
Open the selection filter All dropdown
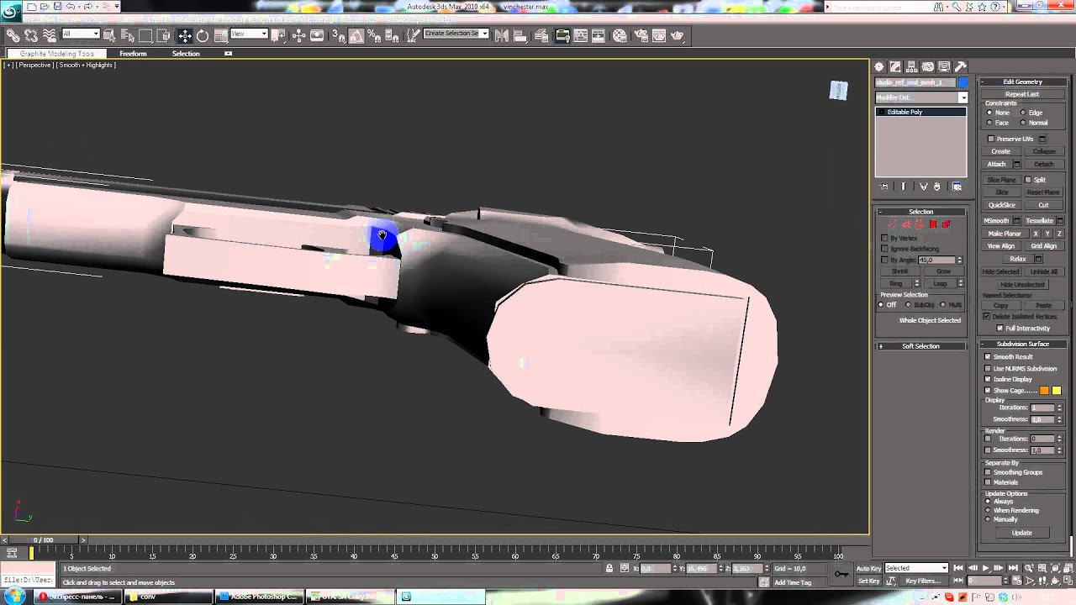tap(81, 34)
